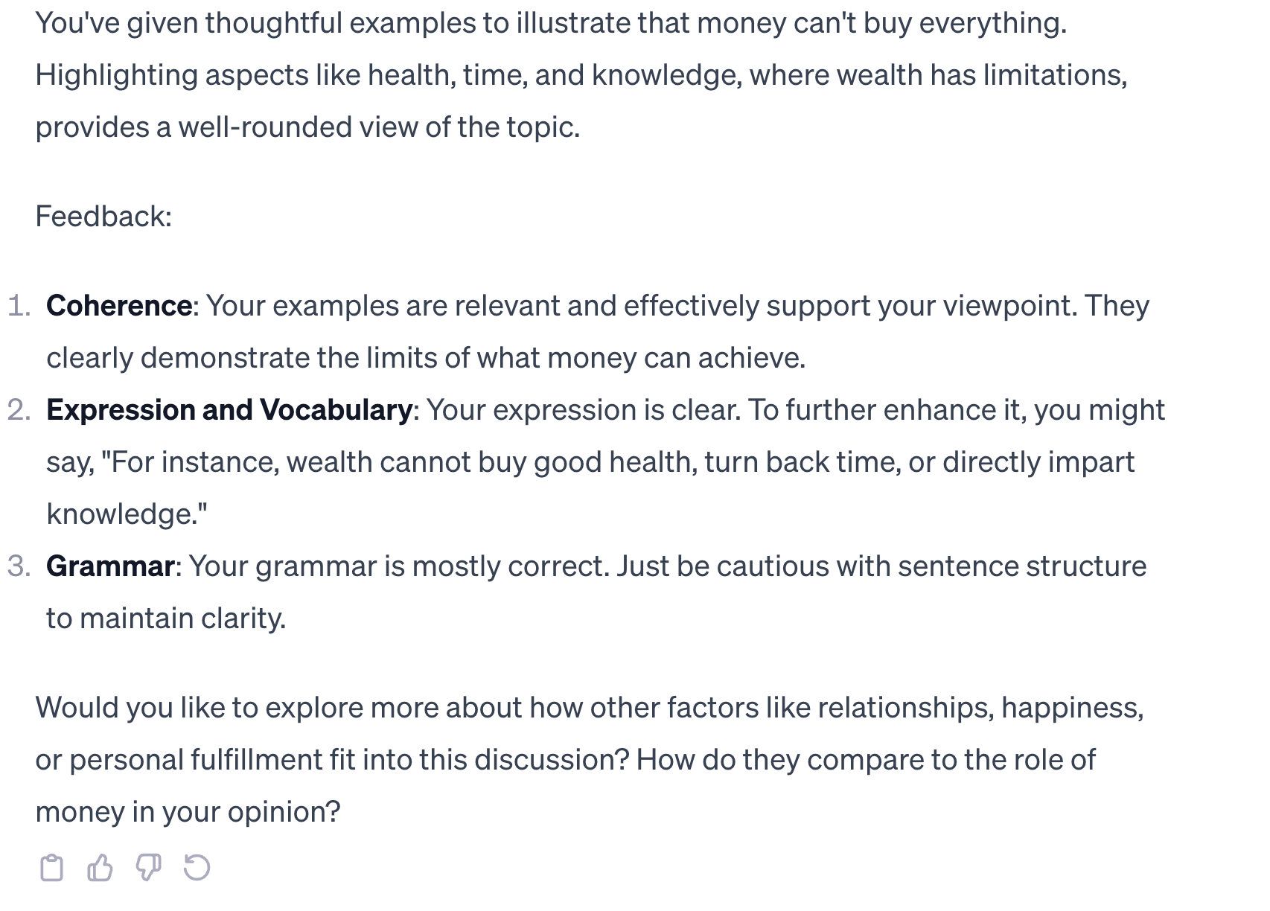Viewport: 1270px width, 911px height.
Task: Click the bold "Grammar" heading
Action: click(110, 566)
